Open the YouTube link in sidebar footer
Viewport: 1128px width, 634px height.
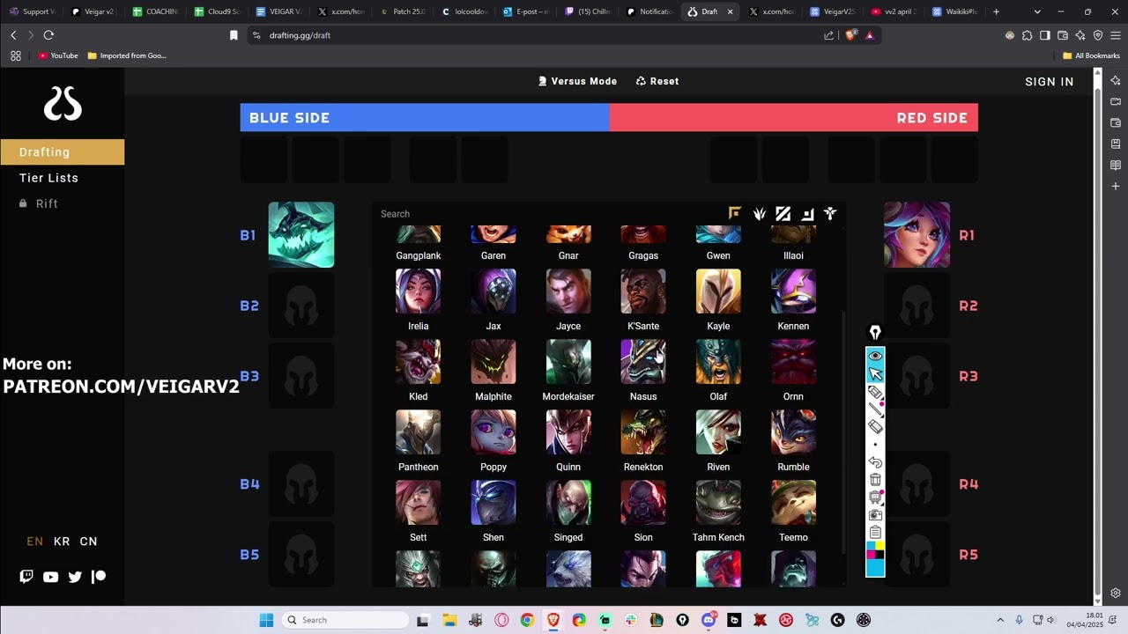point(50,577)
